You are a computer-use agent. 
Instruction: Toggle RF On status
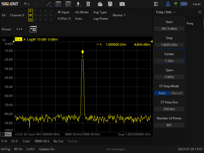click(x=18, y=149)
